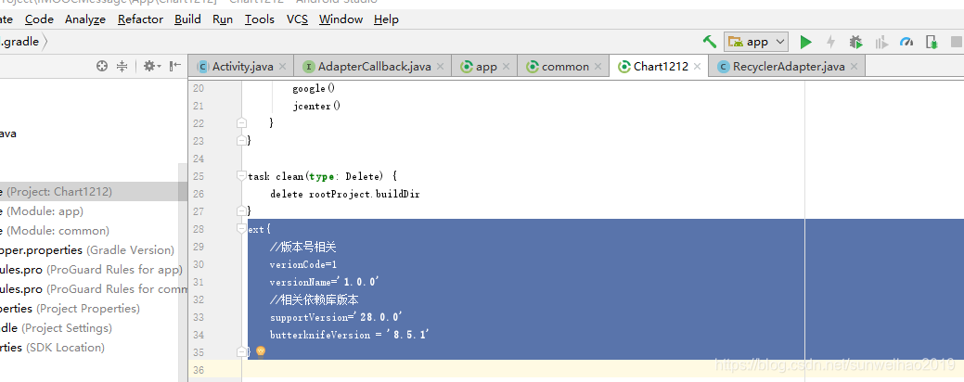Collapse all in project panel
The width and height of the screenshot is (964, 382).
pos(122,66)
